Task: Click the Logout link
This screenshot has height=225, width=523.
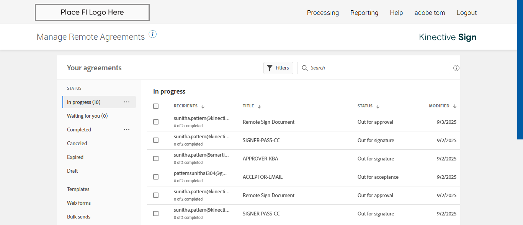Action: point(466,13)
